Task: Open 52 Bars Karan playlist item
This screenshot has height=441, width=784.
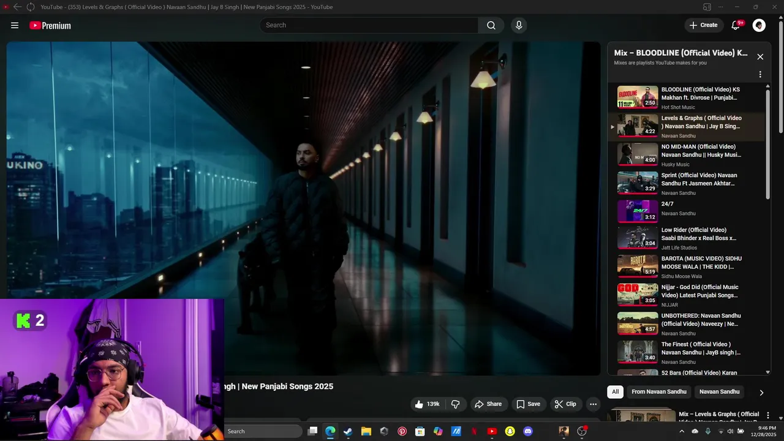Action: (x=687, y=372)
